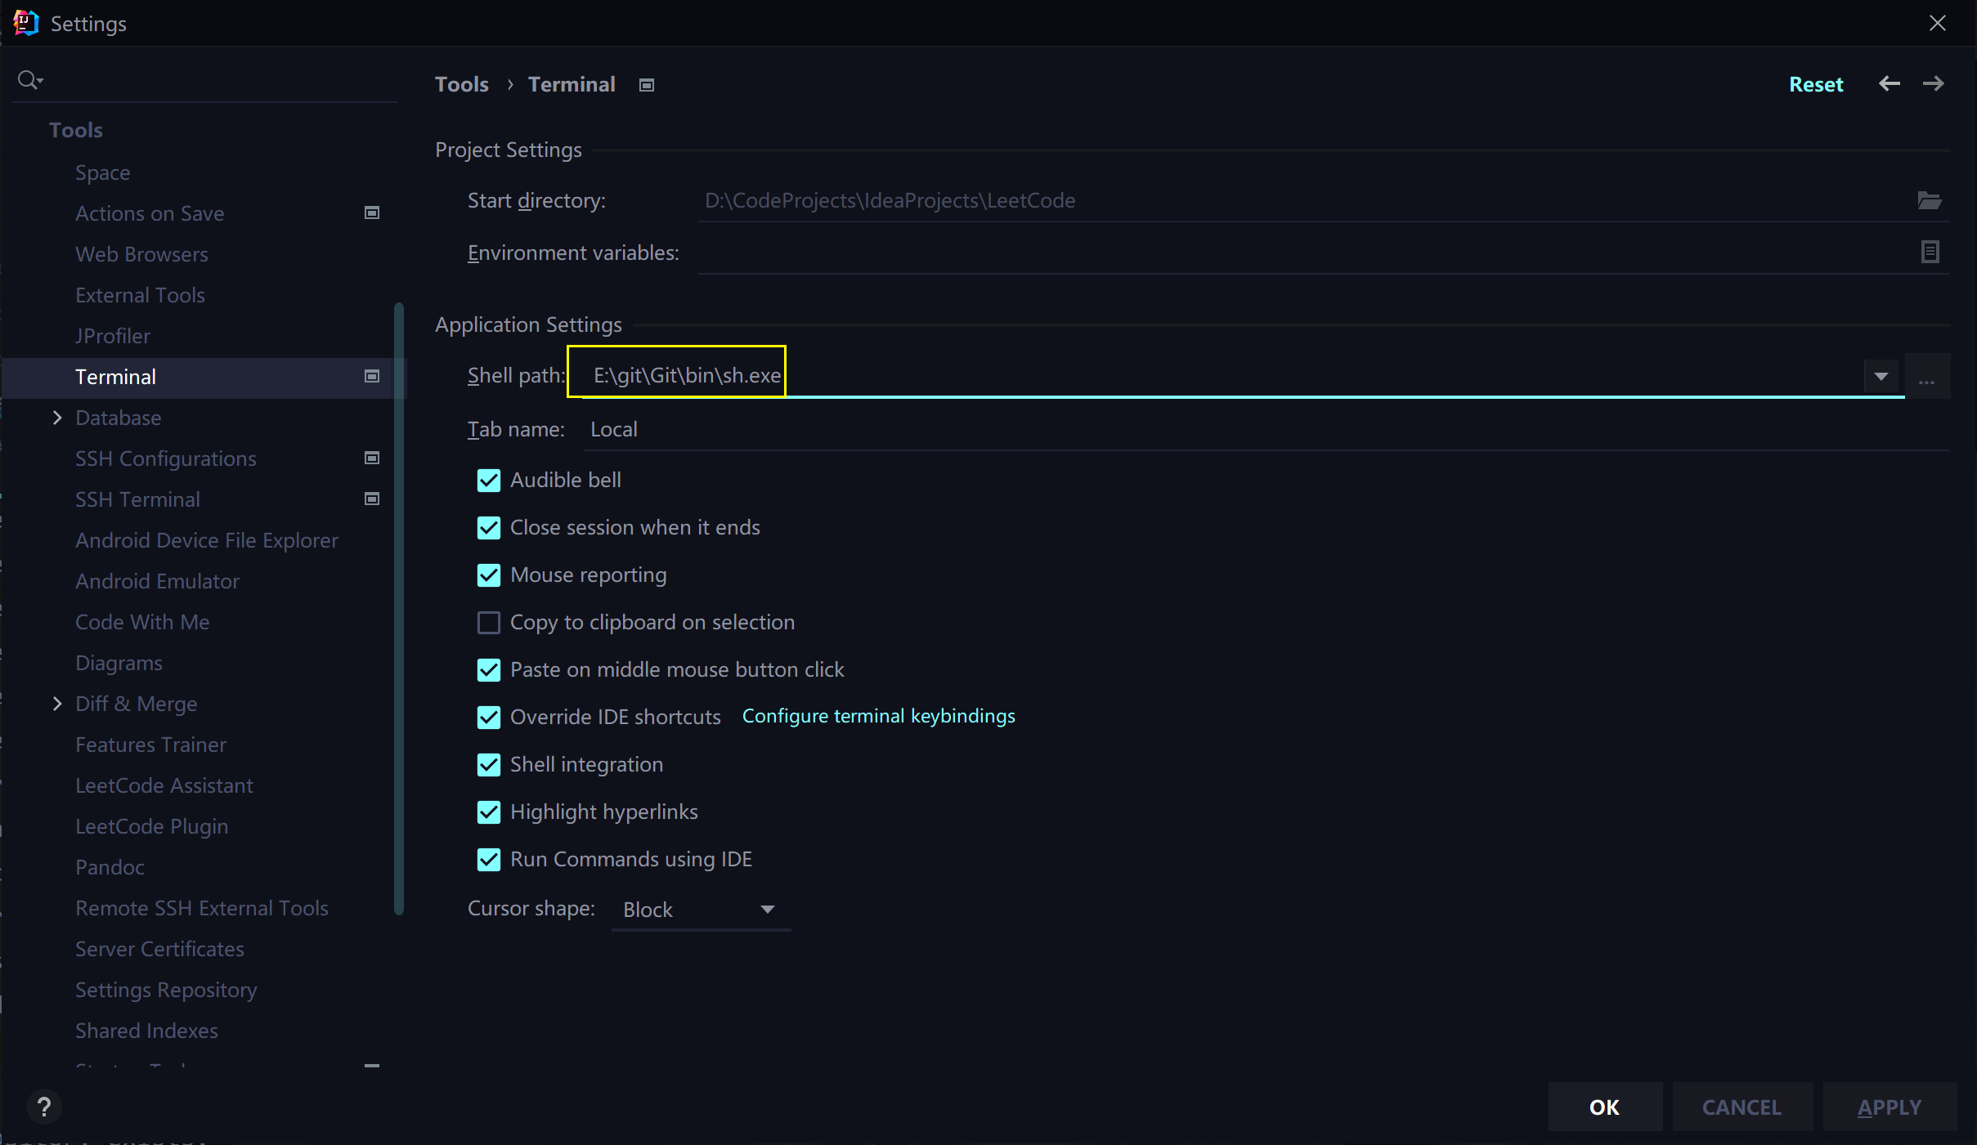Viewport: 1977px width, 1145px height.
Task: Click the CANCEL button
Action: tap(1742, 1107)
